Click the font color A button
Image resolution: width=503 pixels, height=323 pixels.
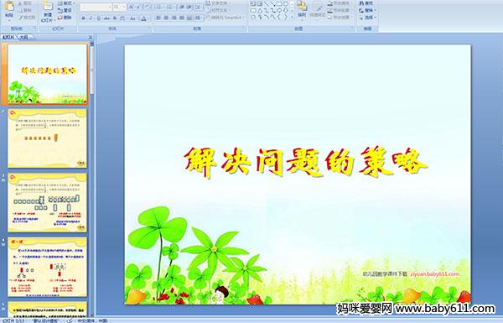click(x=143, y=19)
